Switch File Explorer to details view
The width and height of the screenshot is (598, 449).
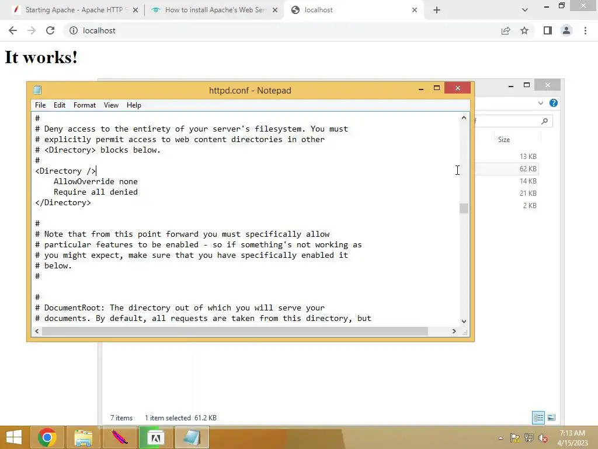[x=538, y=417]
